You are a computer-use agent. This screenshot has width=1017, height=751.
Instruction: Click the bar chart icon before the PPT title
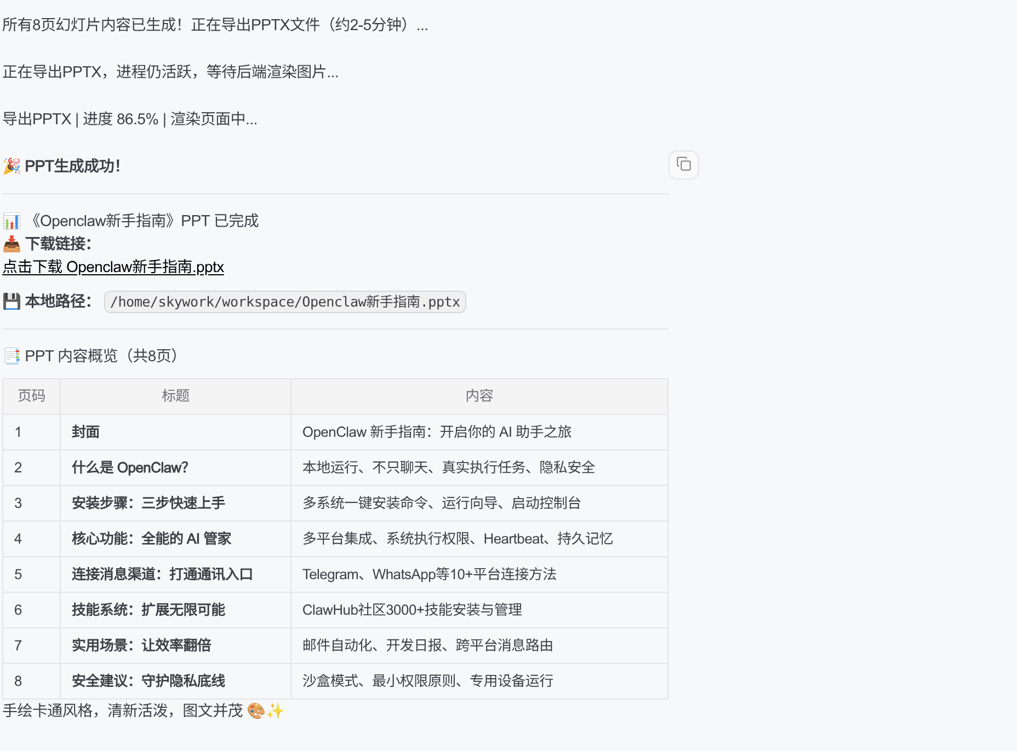tap(12, 220)
